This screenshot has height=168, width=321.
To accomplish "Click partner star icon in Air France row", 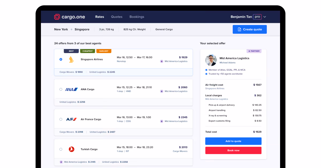I will tap(162, 121).
